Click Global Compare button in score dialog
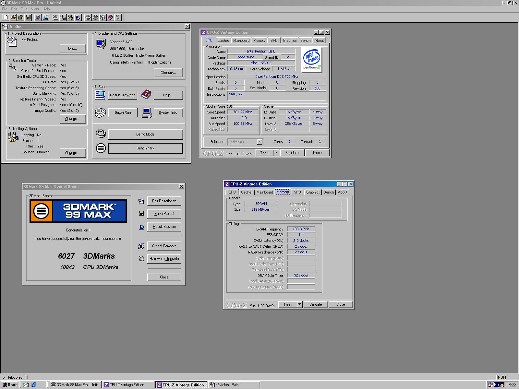 tap(164, 246)
